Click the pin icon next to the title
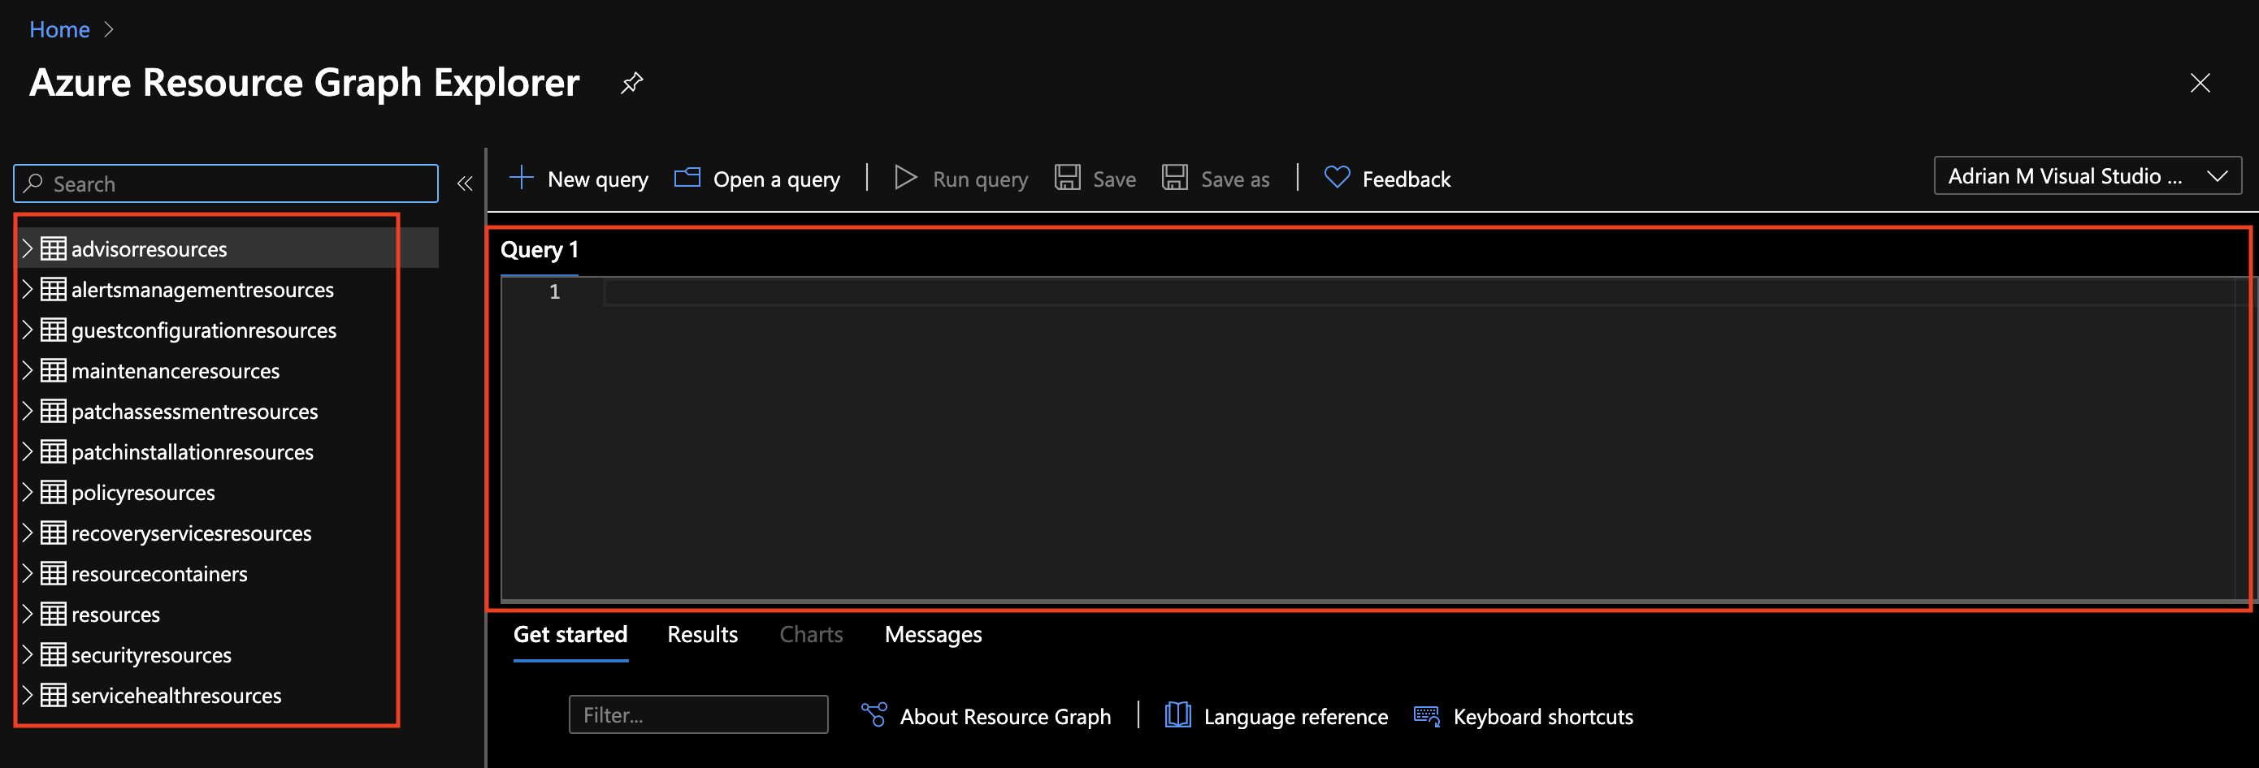 (631, 83)
